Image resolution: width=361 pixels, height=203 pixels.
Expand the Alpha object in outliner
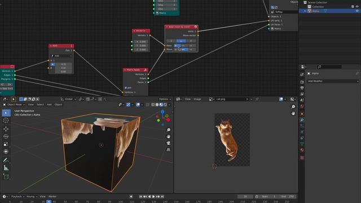click(305, 11)
